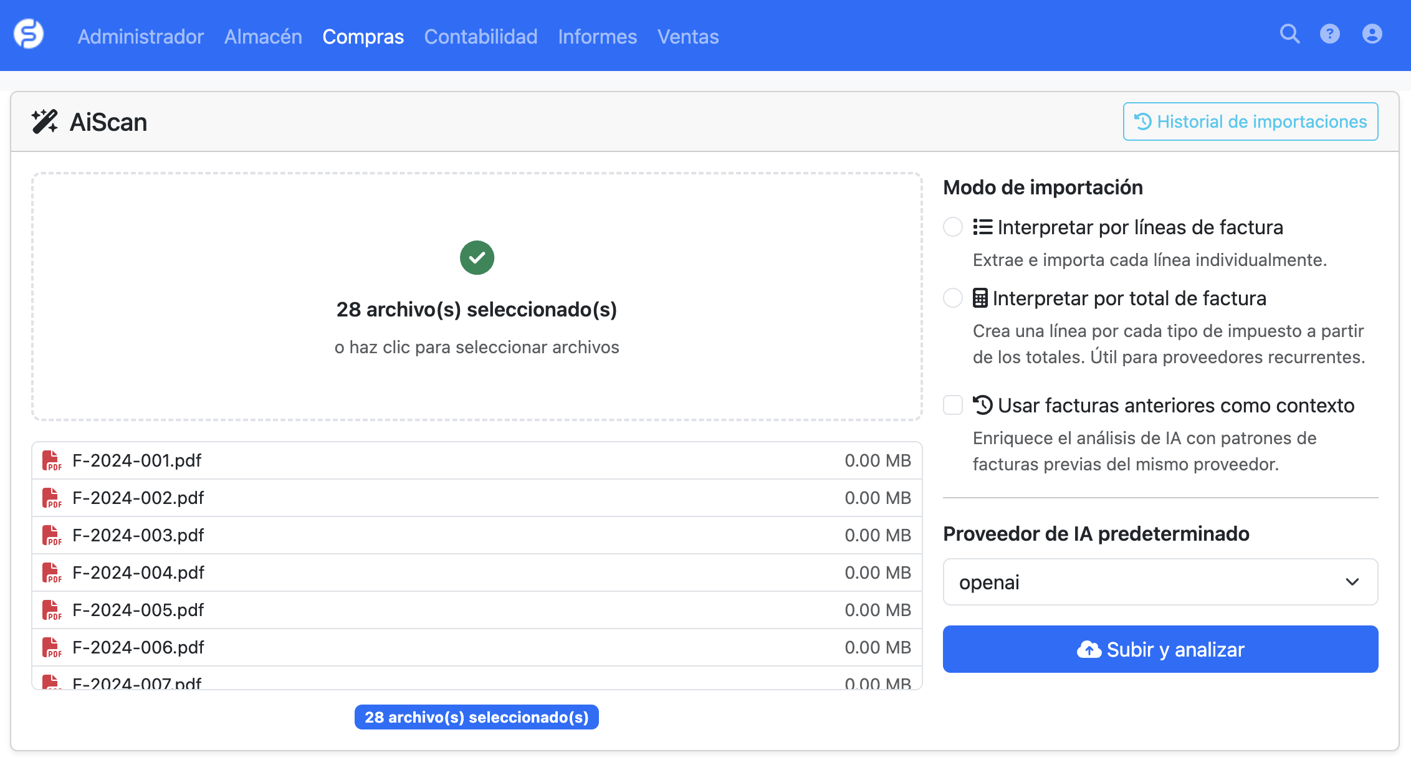The height and width of the screenshot is (760, 1411).
Task: Open the user account icon
Action: pyautogui.click(x=1372, y=34)
